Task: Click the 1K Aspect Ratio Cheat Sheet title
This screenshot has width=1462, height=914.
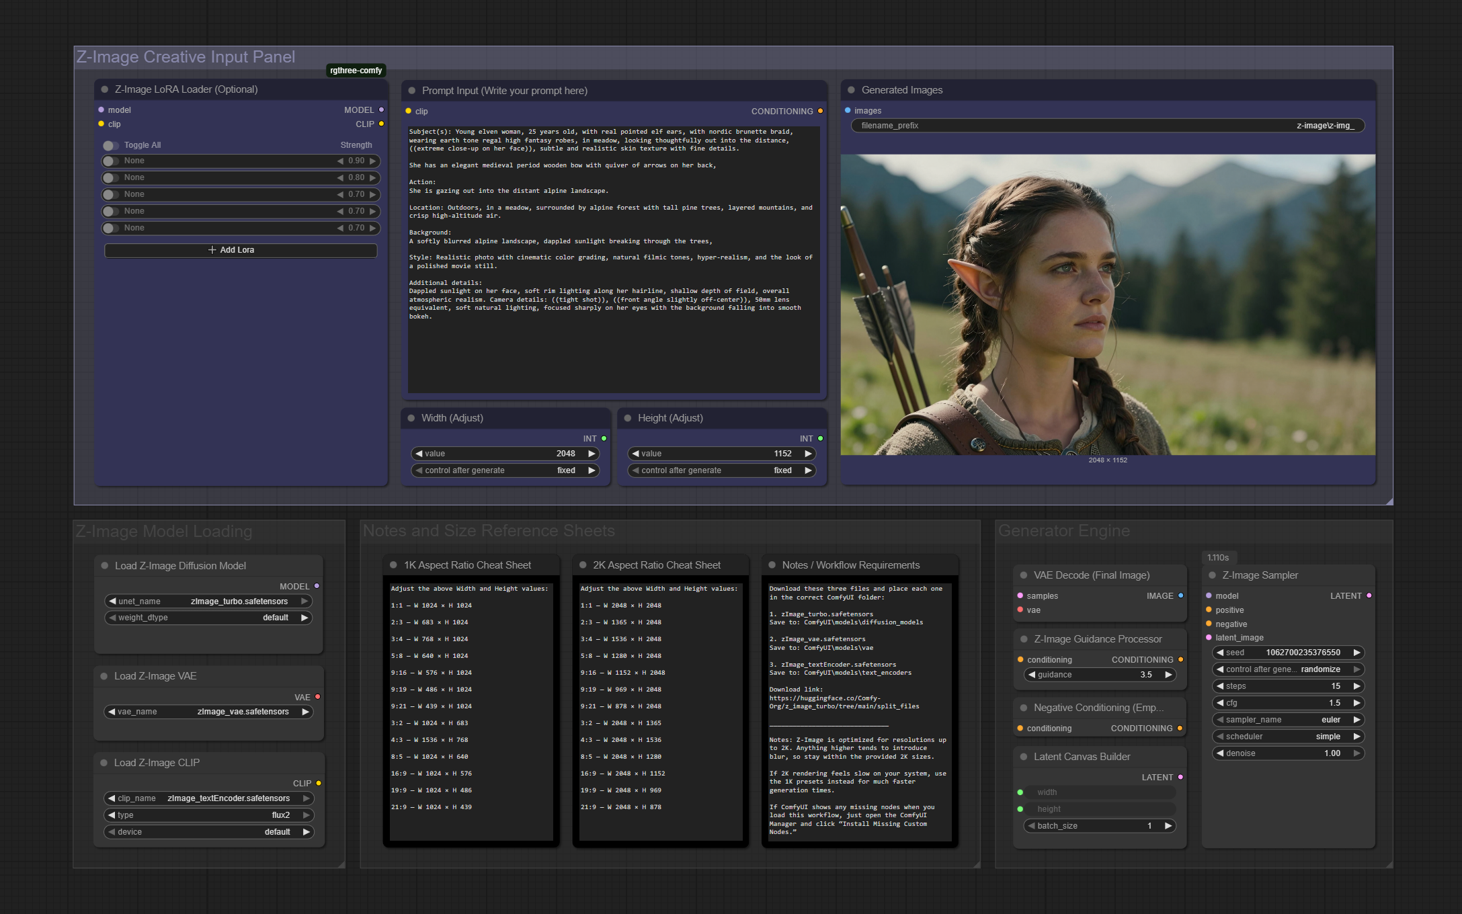Action: (x=467, y=565)
